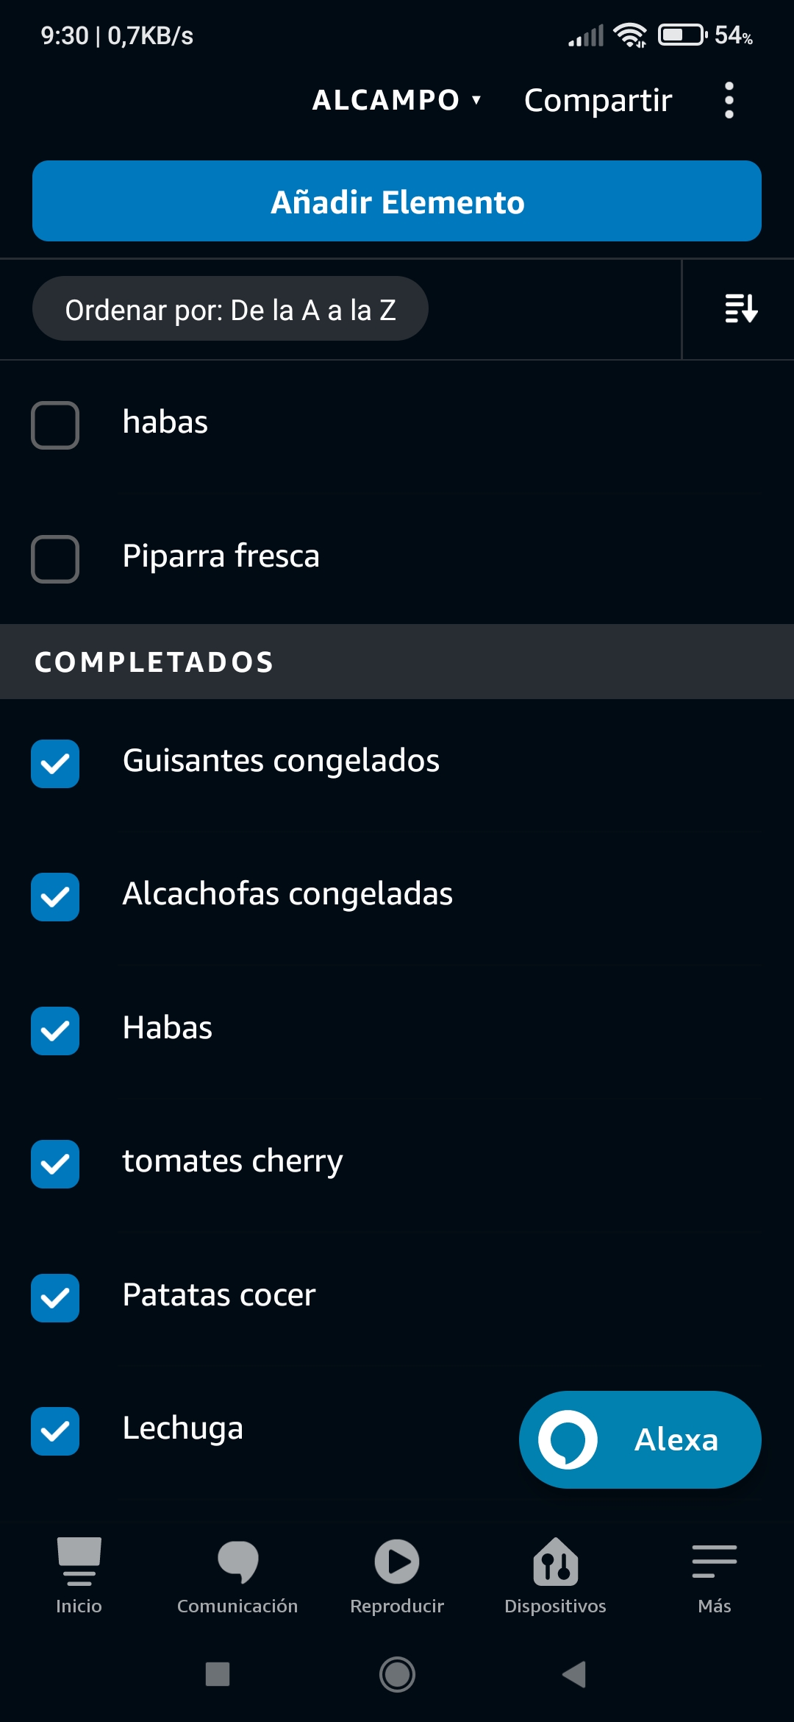This screenshot has width=794, height=1722.
Task: Open the Ordenar por selector
Action: tap(230, 309)
